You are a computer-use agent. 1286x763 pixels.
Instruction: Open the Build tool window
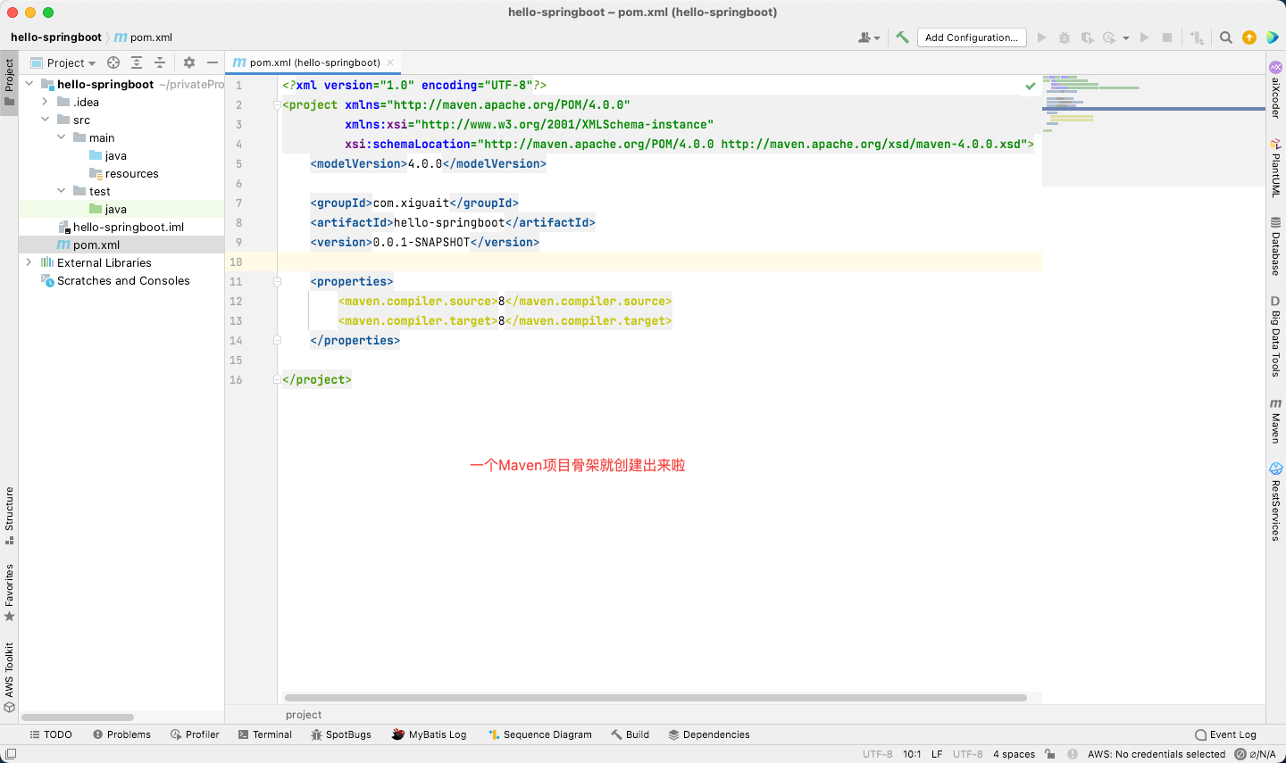[630, 734]
